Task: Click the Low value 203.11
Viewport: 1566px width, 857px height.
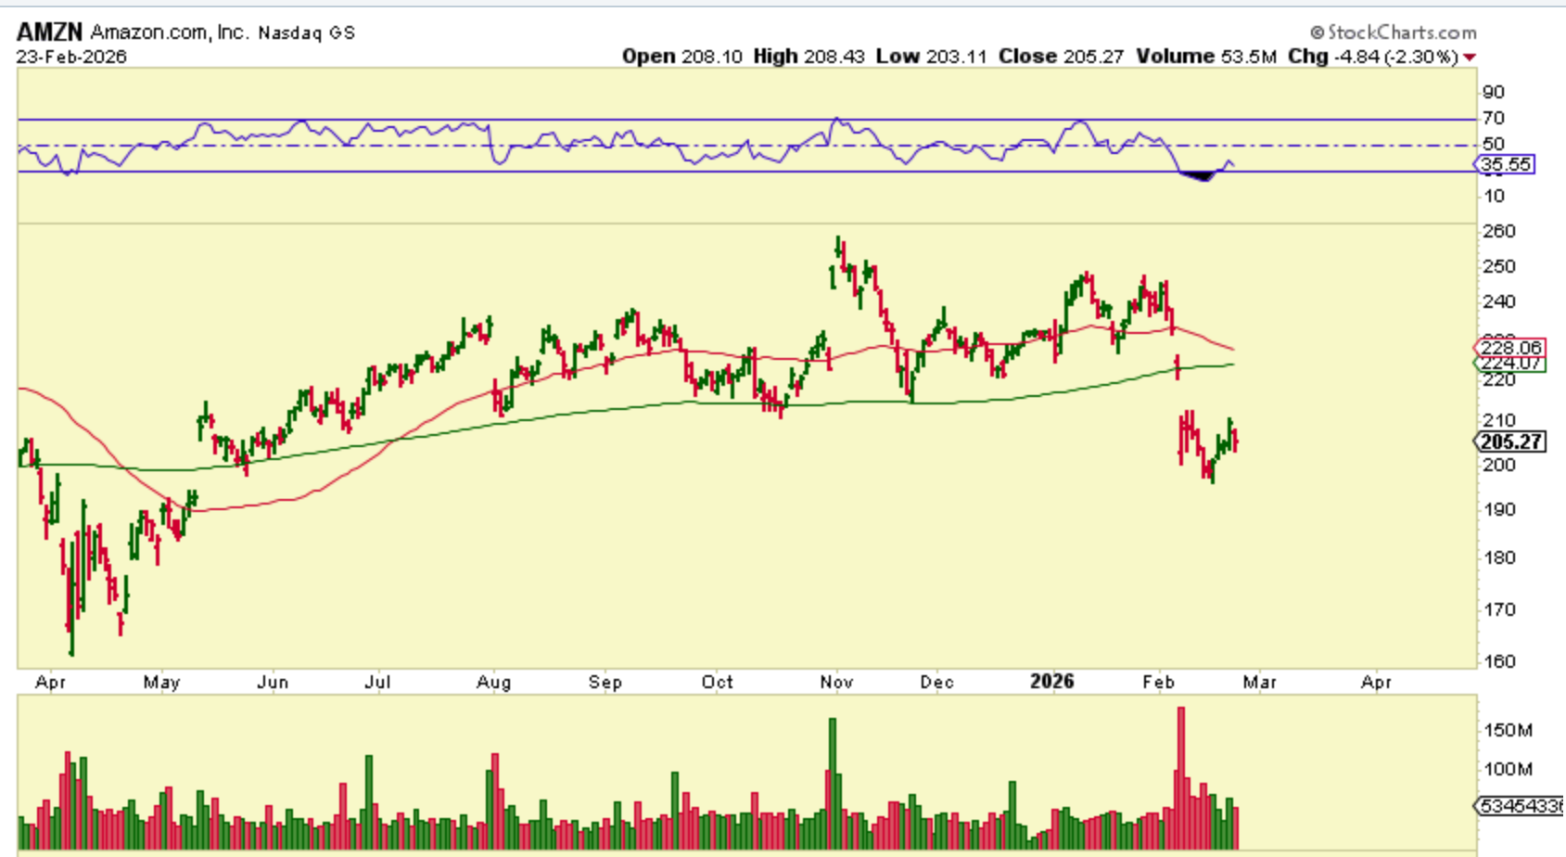Action: (x=956, y=57)
